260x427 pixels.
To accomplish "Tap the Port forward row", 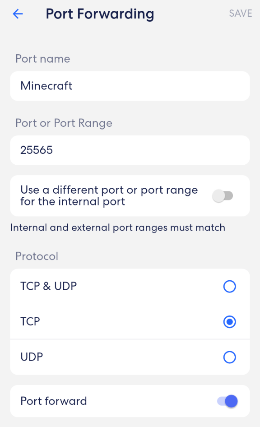I will [130, 401].
